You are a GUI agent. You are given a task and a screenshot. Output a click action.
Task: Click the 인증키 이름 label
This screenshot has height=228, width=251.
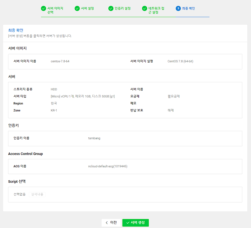click(x=21, y=138)
